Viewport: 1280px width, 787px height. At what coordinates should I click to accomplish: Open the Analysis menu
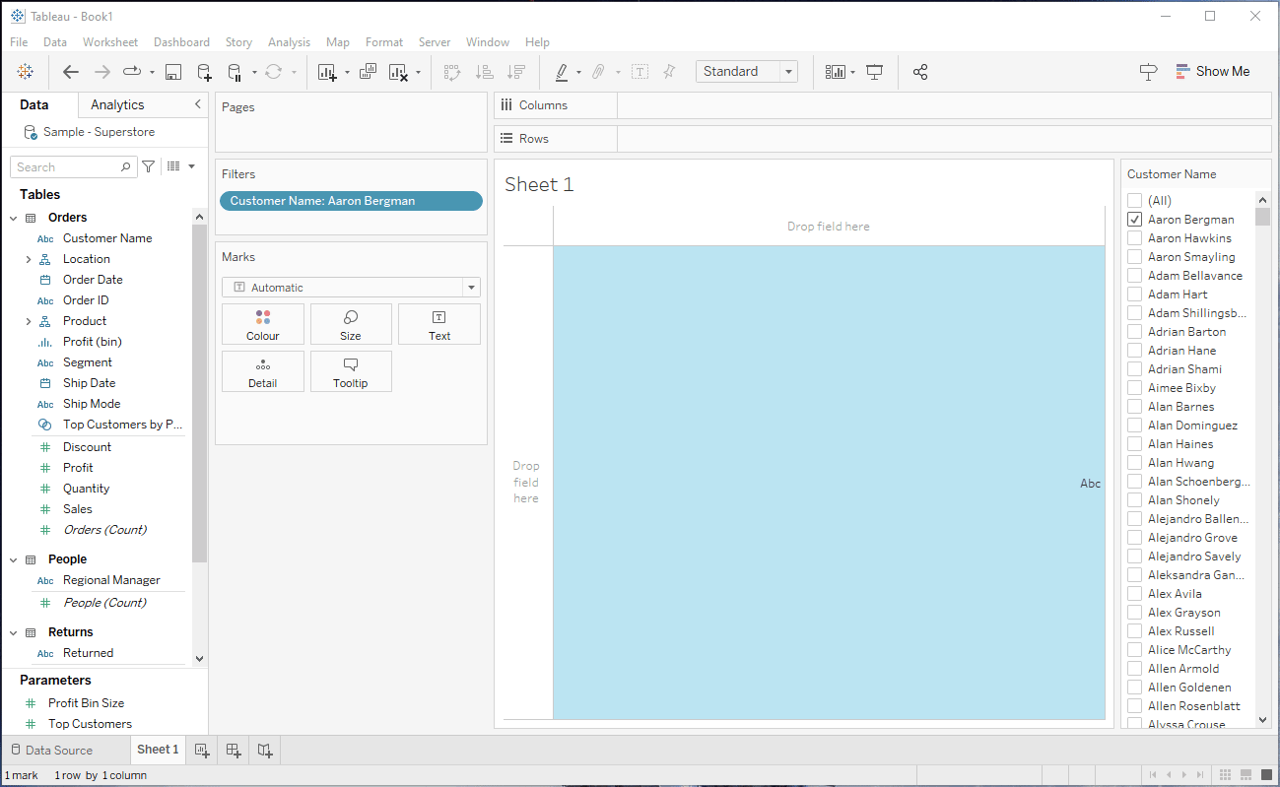(289, 42)
